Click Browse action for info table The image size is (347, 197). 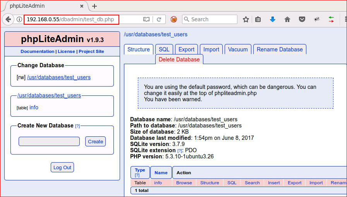pyautogui.click(x=184, y=183)
